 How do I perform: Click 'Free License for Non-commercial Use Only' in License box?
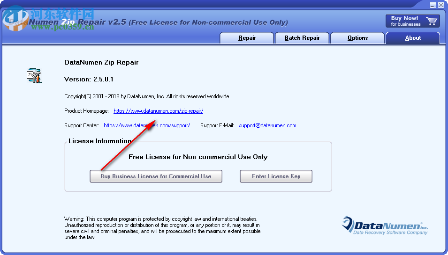coord(198,157)
